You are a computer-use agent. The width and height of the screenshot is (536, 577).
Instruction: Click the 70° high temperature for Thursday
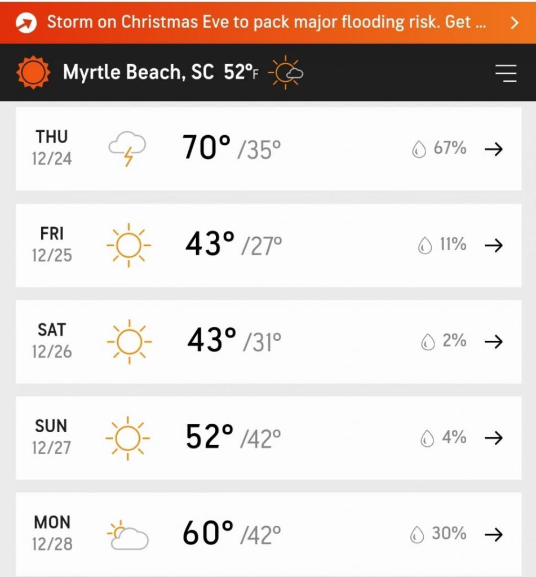tap(206, 147)
